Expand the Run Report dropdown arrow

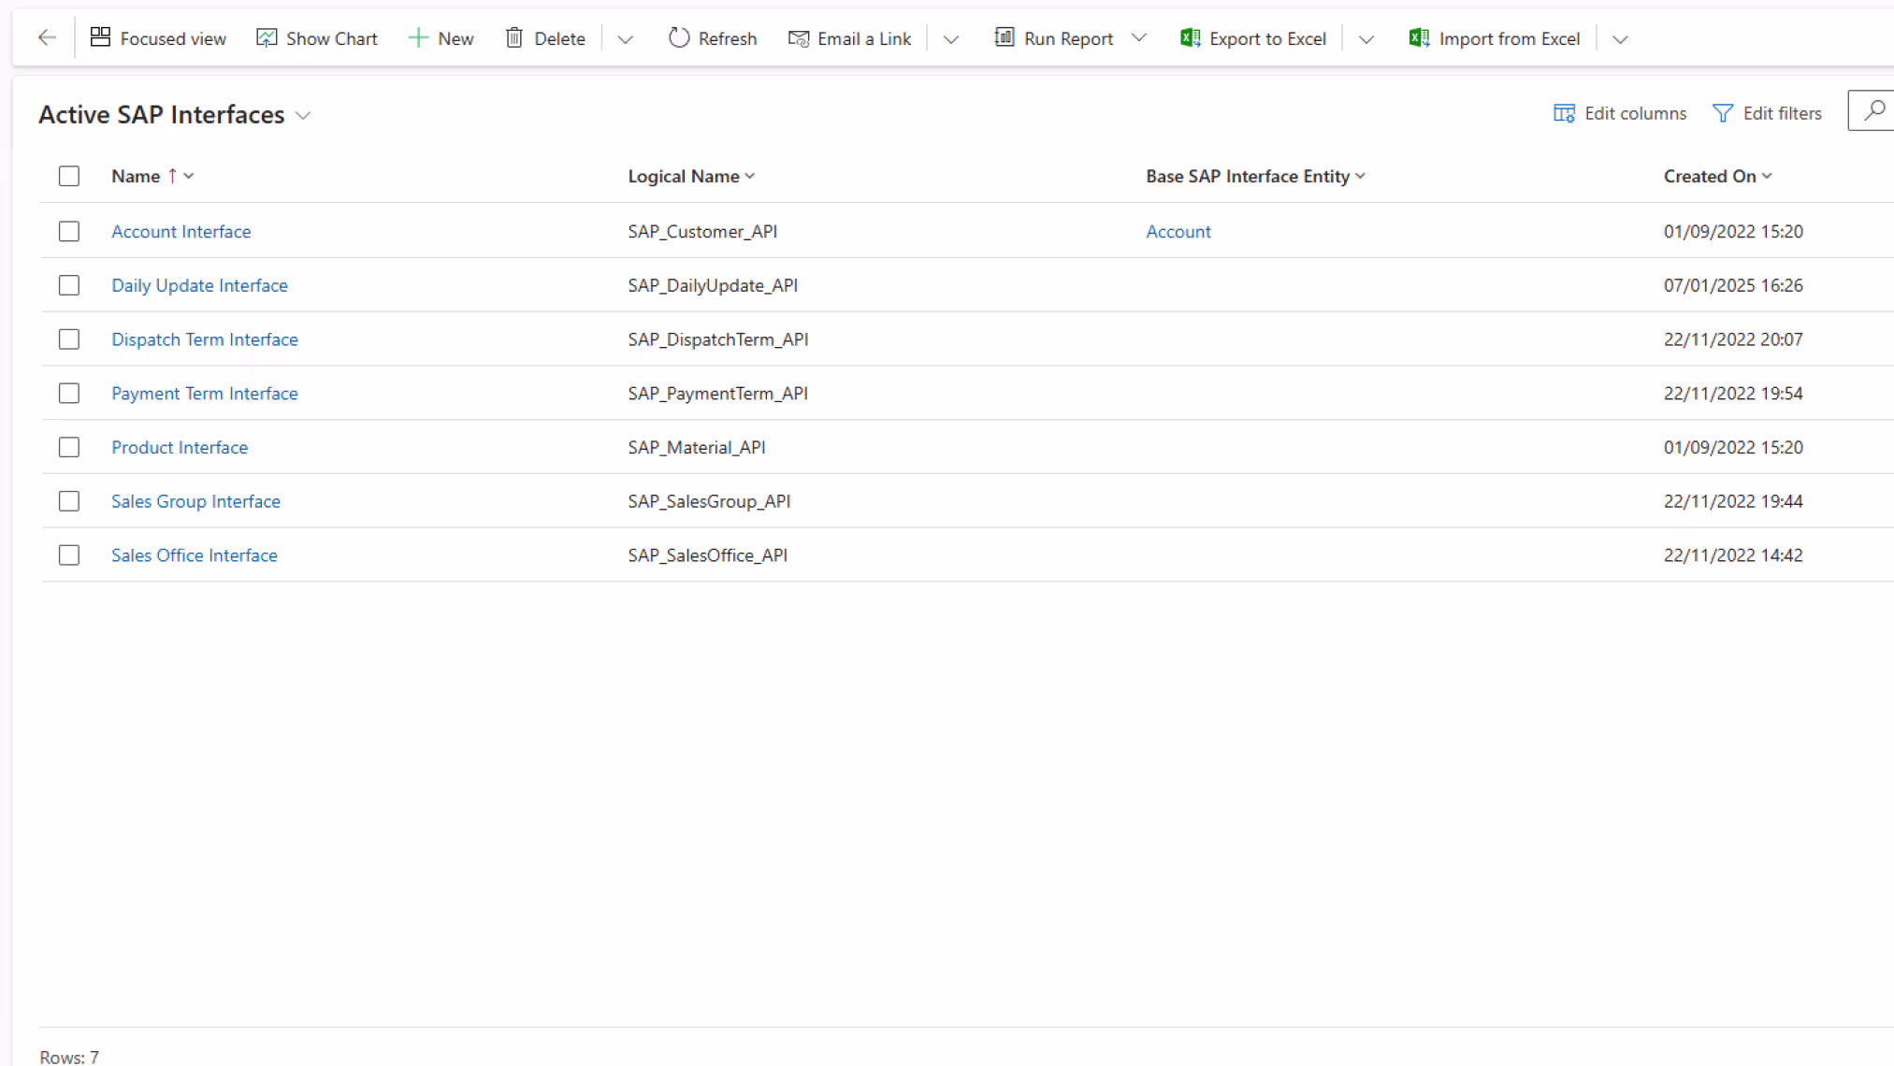click(1139, 38)
